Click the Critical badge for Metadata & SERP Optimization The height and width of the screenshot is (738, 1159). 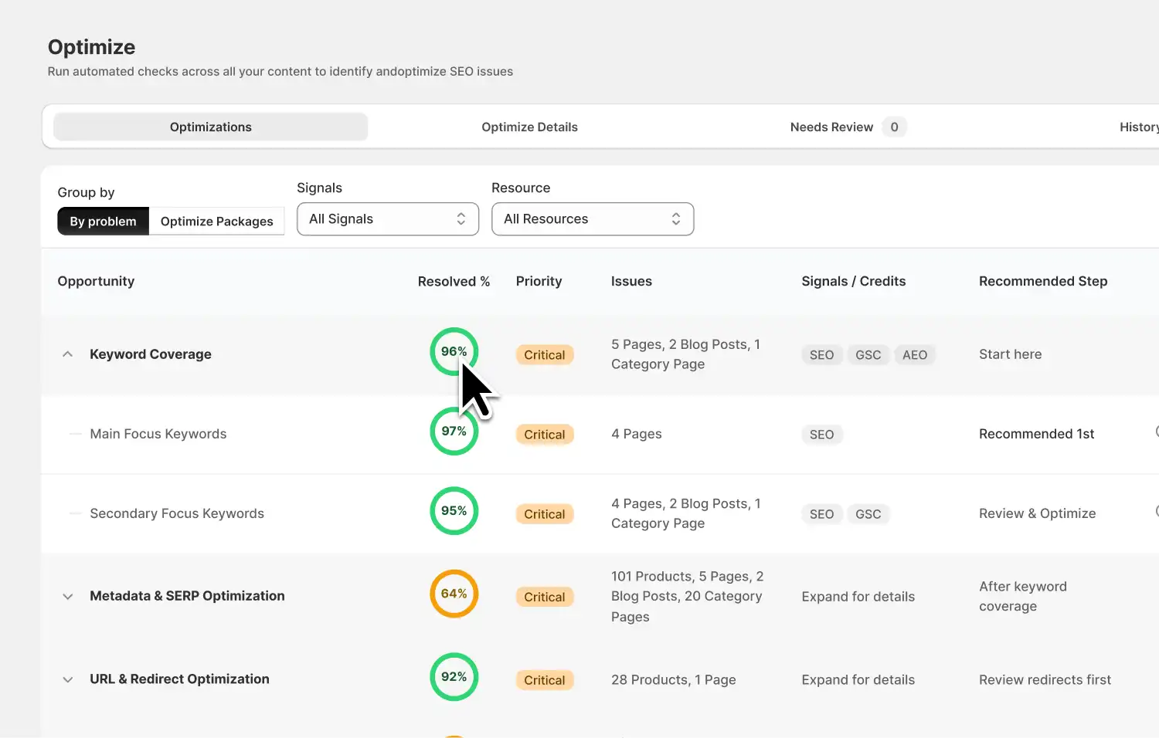(545, 597)
